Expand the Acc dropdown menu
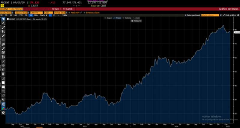Viewport: 240px width, 128px height. tap(56, 9)
